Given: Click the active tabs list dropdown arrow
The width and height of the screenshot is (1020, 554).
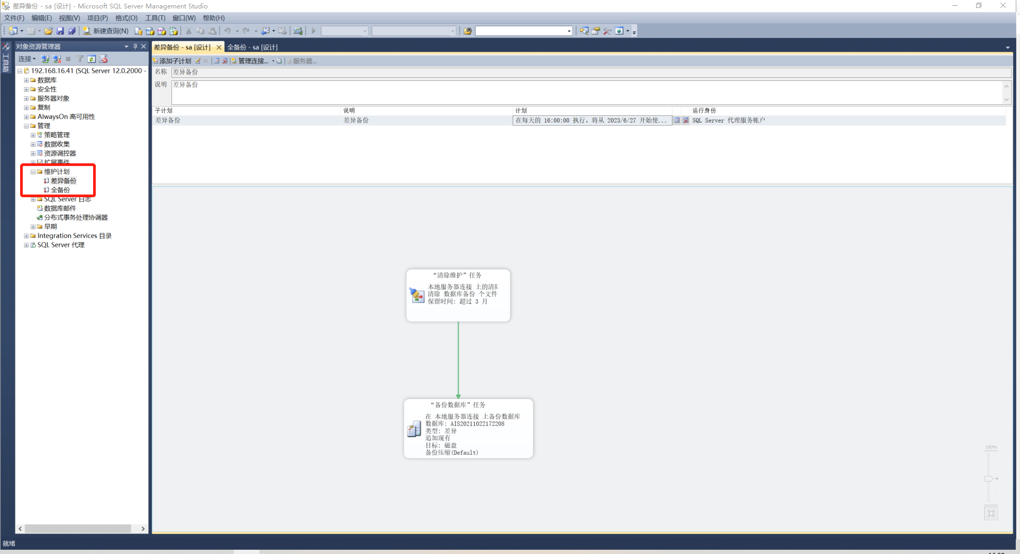Looking at the screenshot, I should [1007, 48].
